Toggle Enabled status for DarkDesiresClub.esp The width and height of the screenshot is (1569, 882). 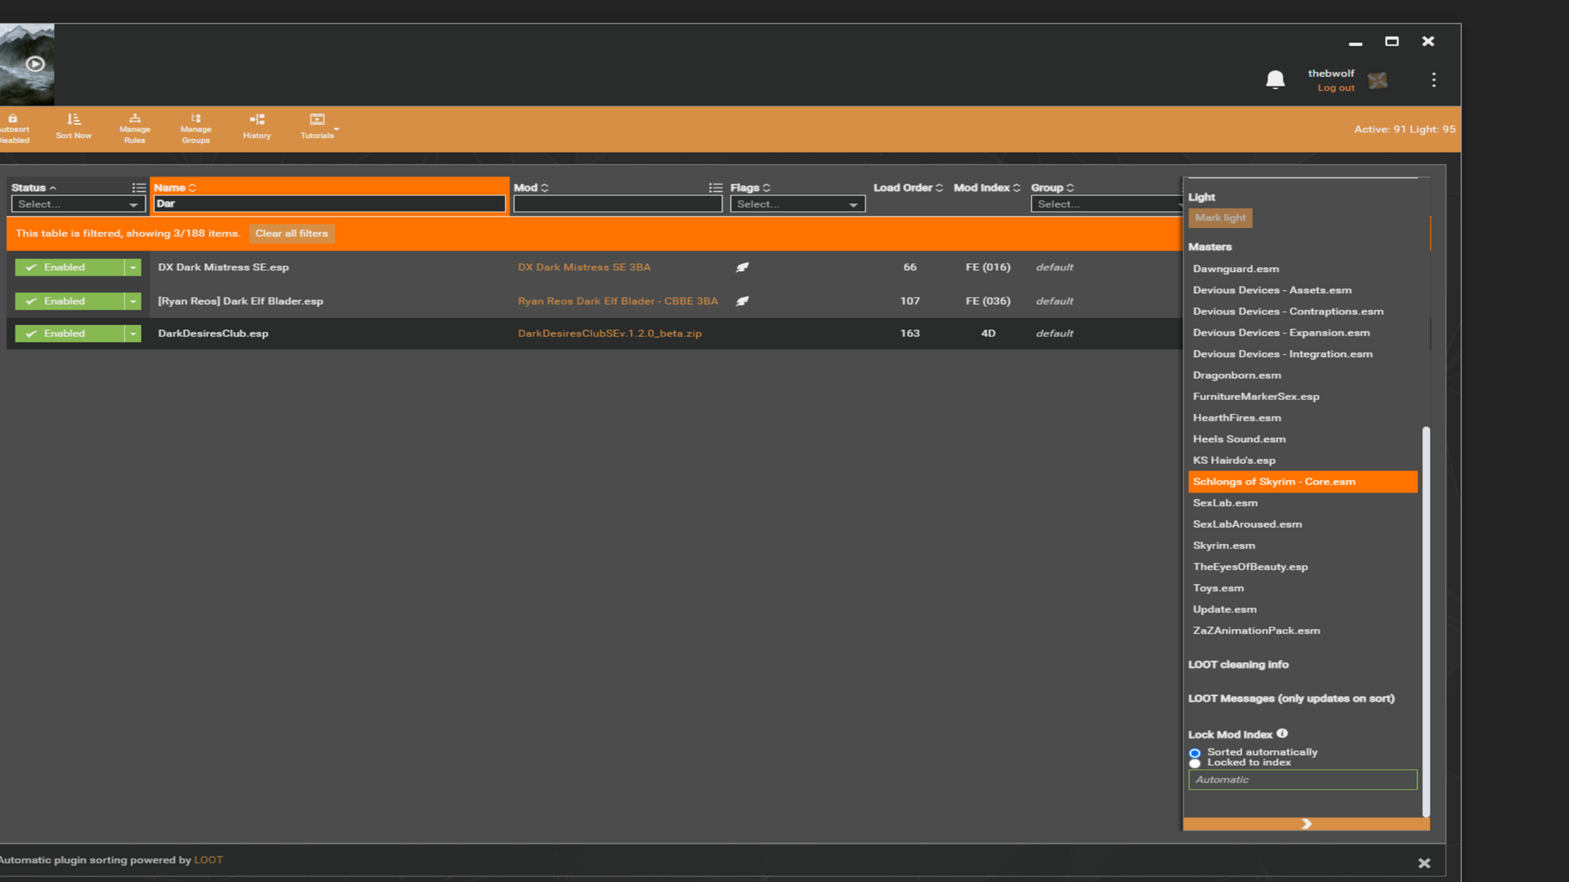69,333
